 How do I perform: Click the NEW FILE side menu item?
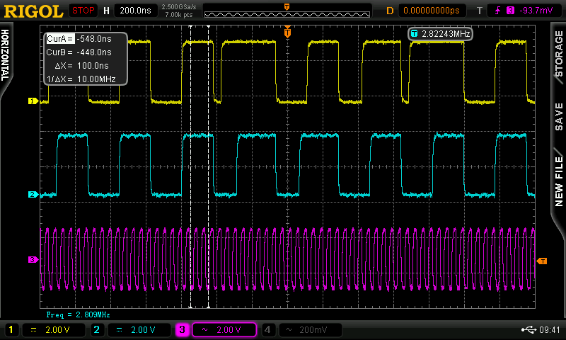click(x=559, y=181)
